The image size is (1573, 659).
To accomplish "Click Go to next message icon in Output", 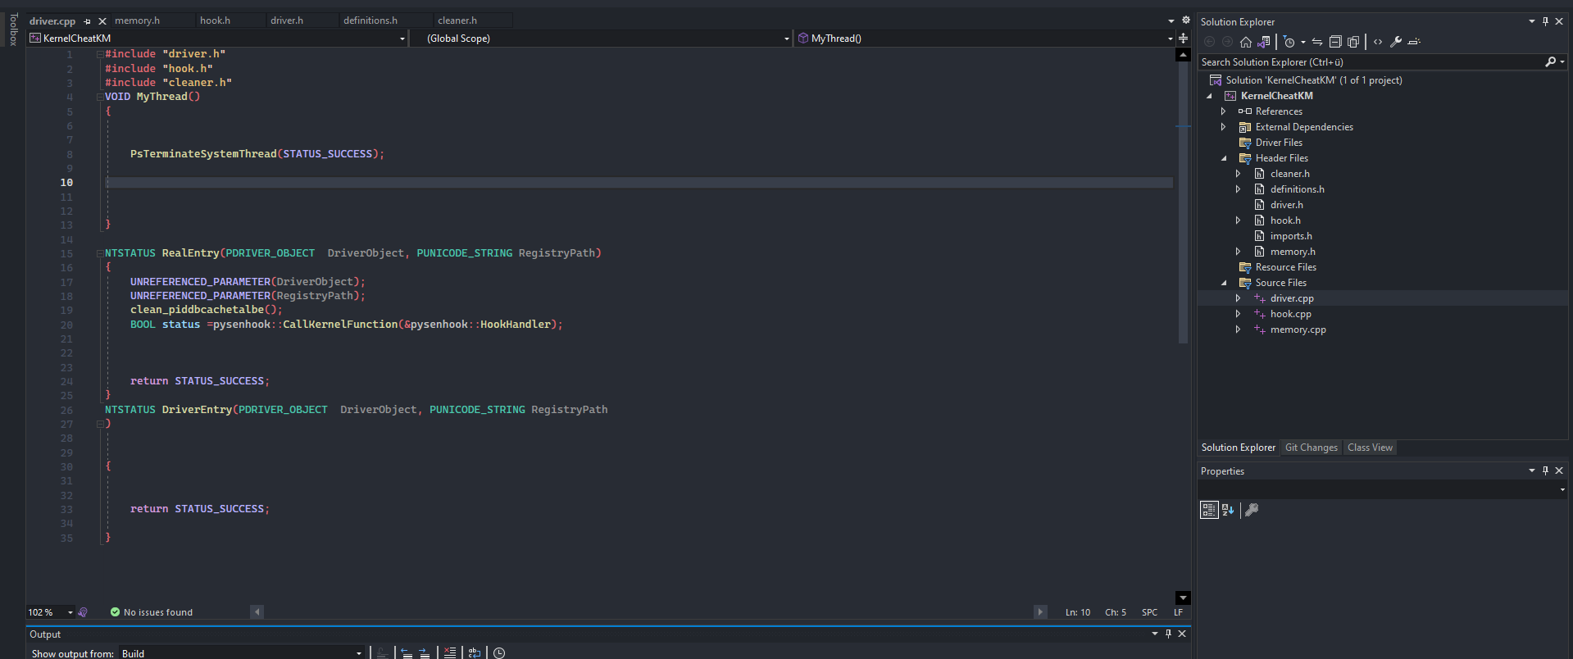I will coord(425,653).
